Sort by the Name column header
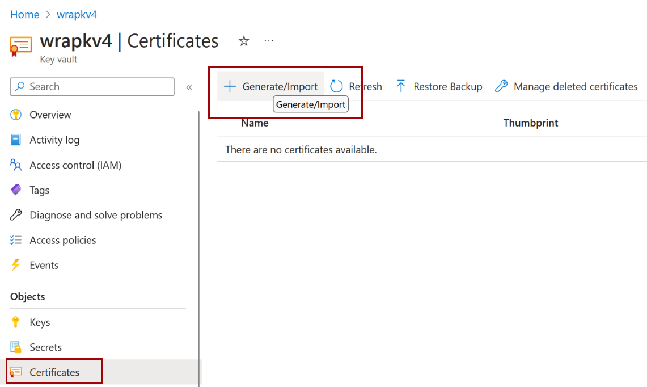The height and width of the screenshot is (387, 647). pyautogui.click(x=255, y=123)
